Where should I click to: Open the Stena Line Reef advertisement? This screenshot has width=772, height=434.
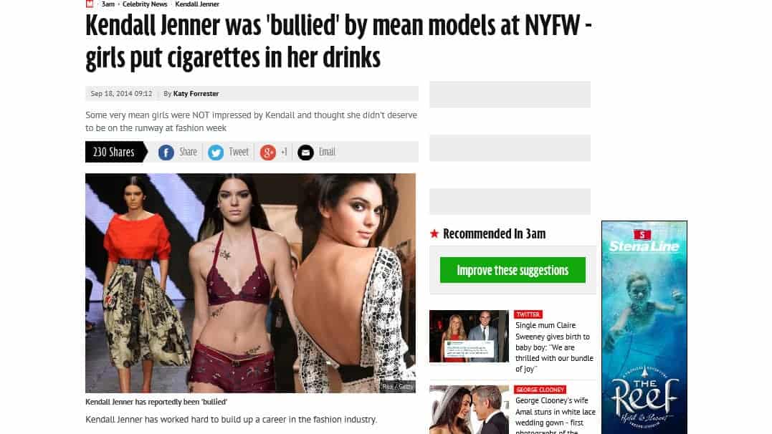(644, 327)
